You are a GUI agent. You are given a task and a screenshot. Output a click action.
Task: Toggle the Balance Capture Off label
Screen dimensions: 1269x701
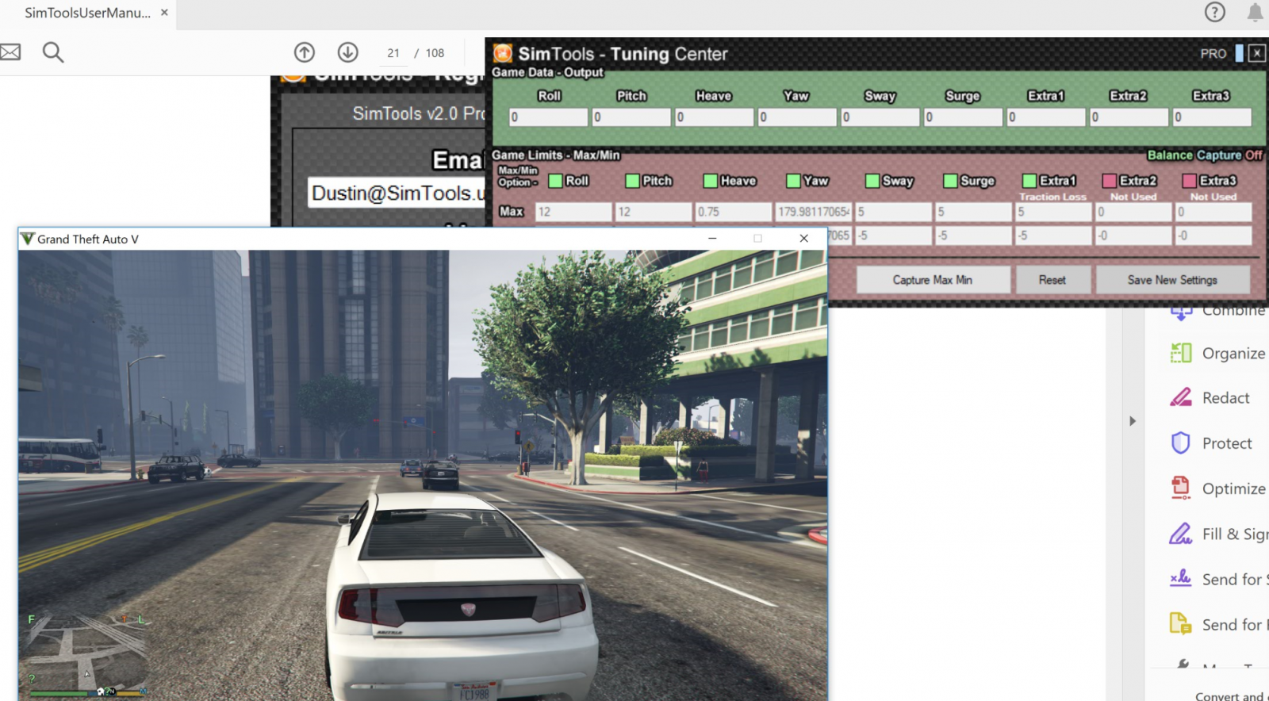pyautogui.click(x=1205, y=155)
